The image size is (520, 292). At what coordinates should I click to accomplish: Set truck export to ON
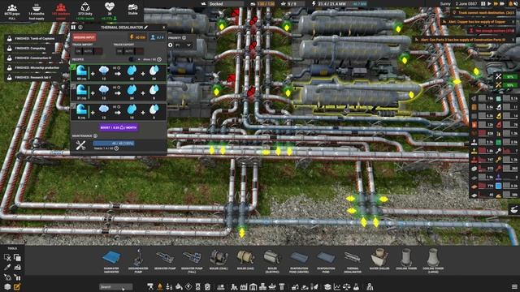(x=119, y=51)
